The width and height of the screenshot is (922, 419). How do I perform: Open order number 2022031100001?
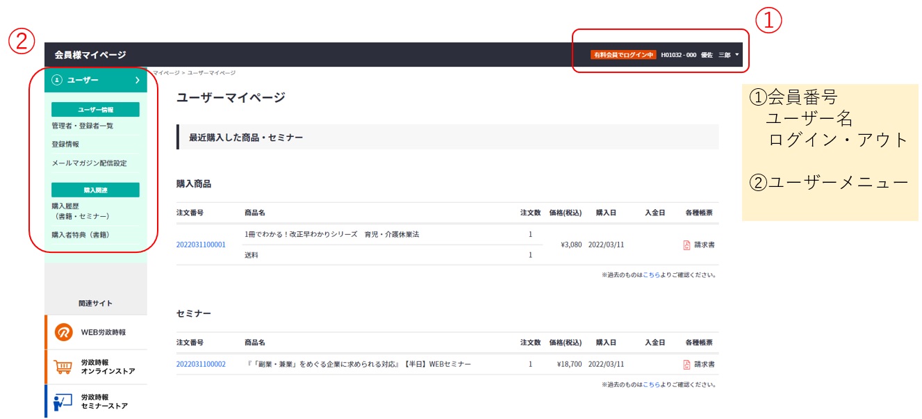pos(201,245)
